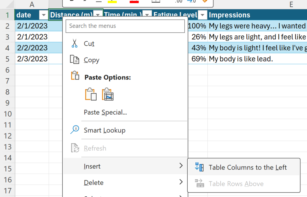The image size is (307, 197).
Task: Open Smart Lookup from the menu
Action: click(x=125, y=130)
